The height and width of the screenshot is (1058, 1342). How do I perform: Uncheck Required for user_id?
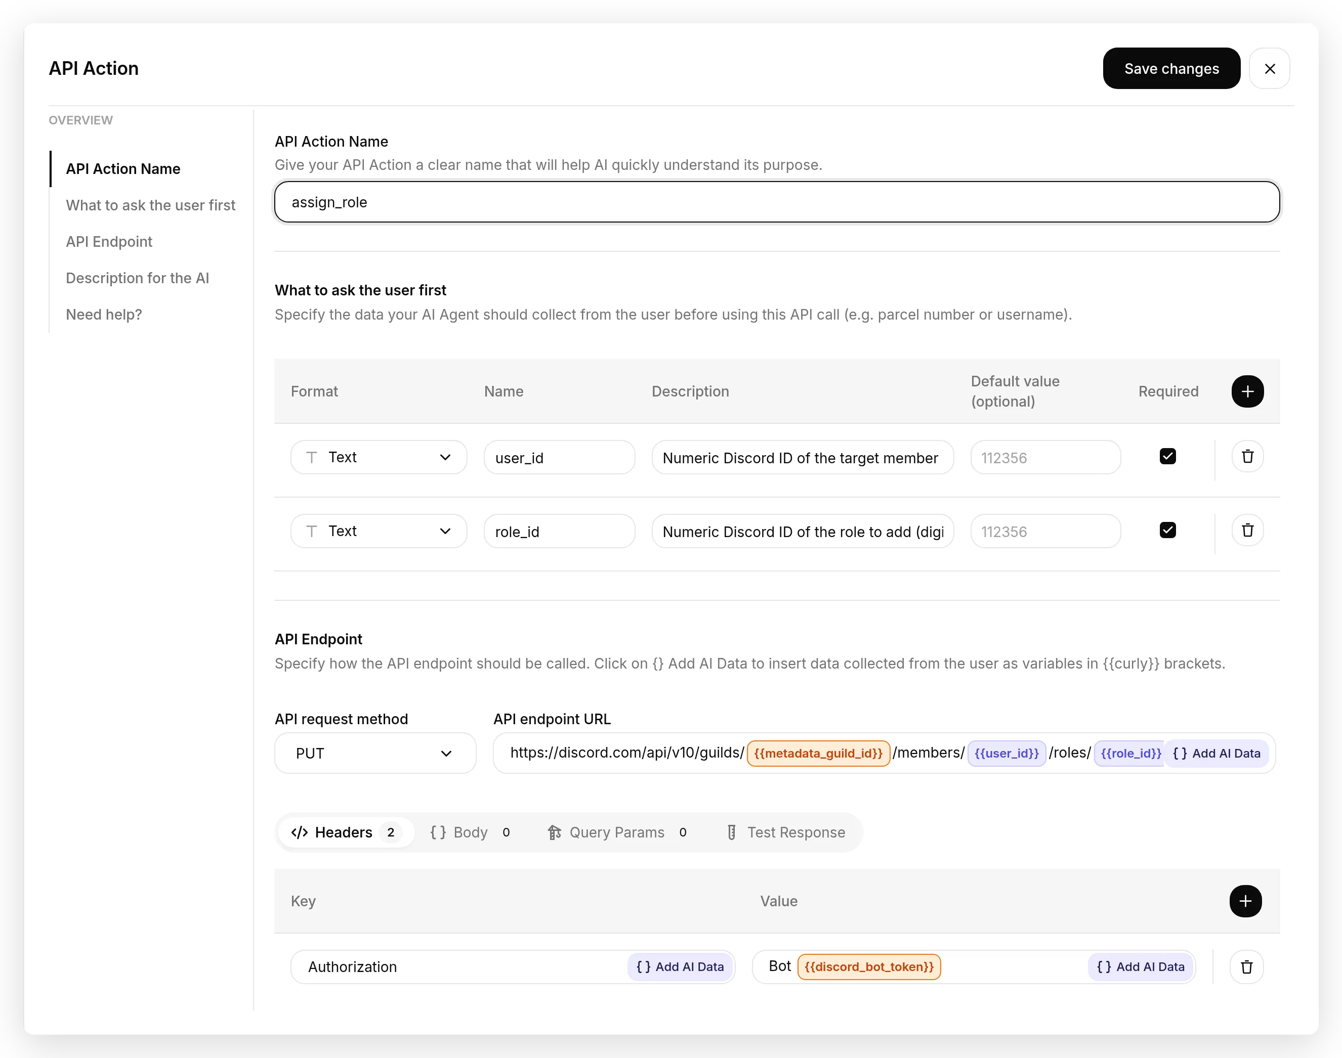pos(1167,457)
